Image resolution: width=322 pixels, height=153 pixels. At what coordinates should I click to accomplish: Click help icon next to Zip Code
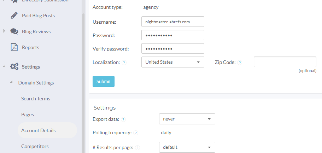[x=240, y=63]
